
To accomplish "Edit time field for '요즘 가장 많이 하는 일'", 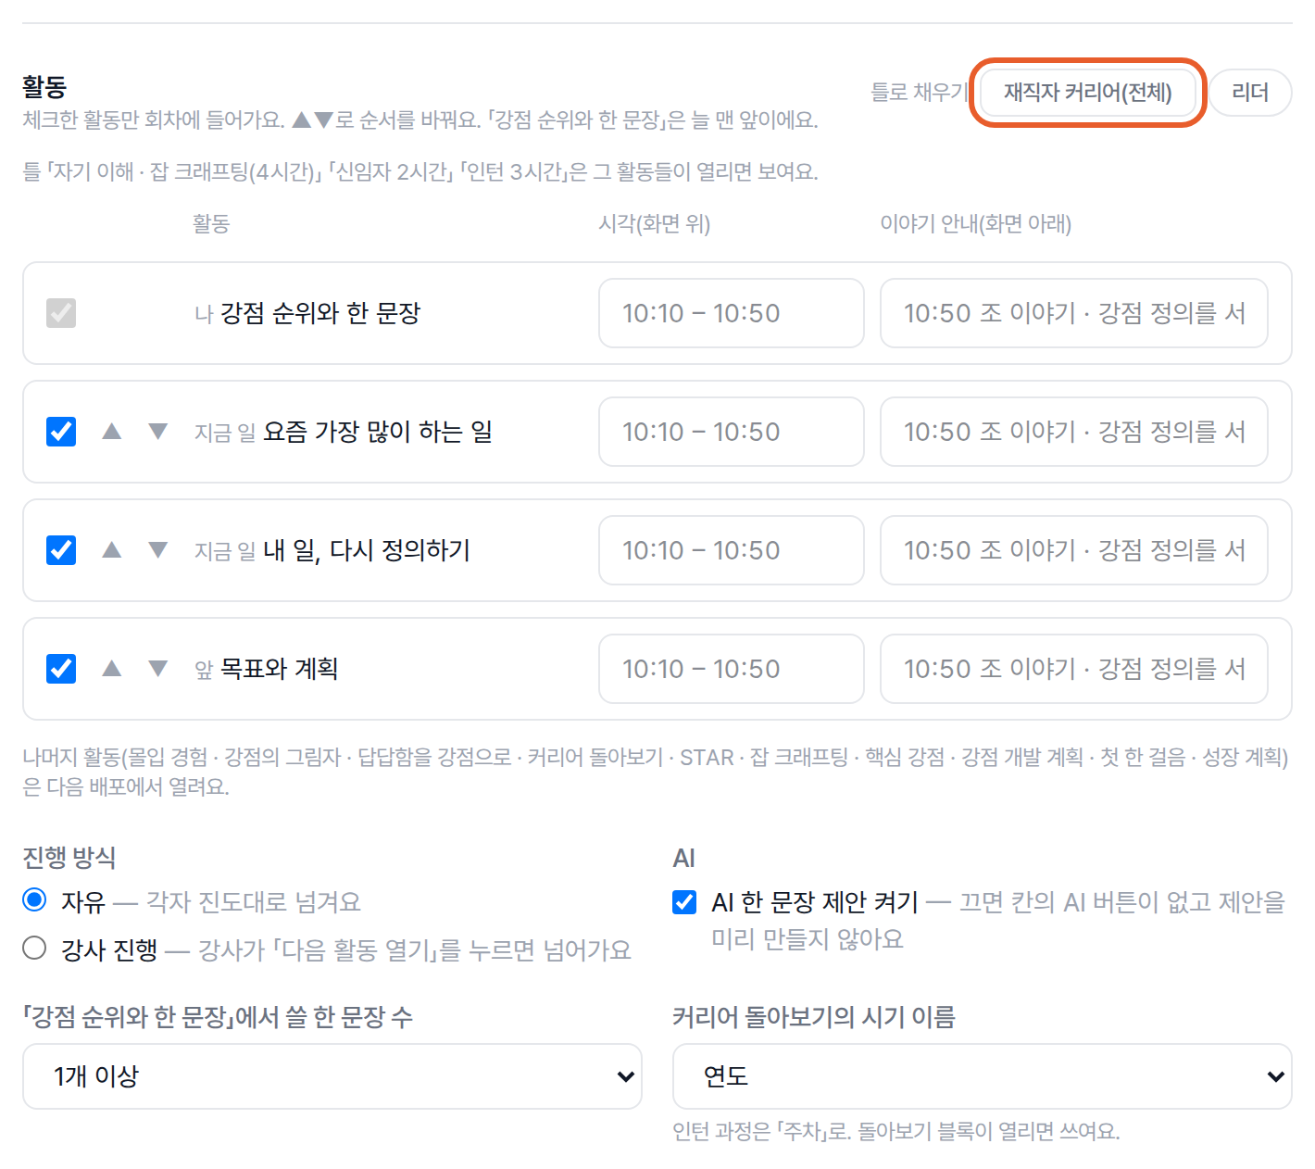I will [732, 432].
